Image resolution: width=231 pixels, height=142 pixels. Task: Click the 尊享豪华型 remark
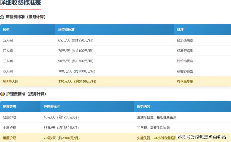(x=185, y=81)
